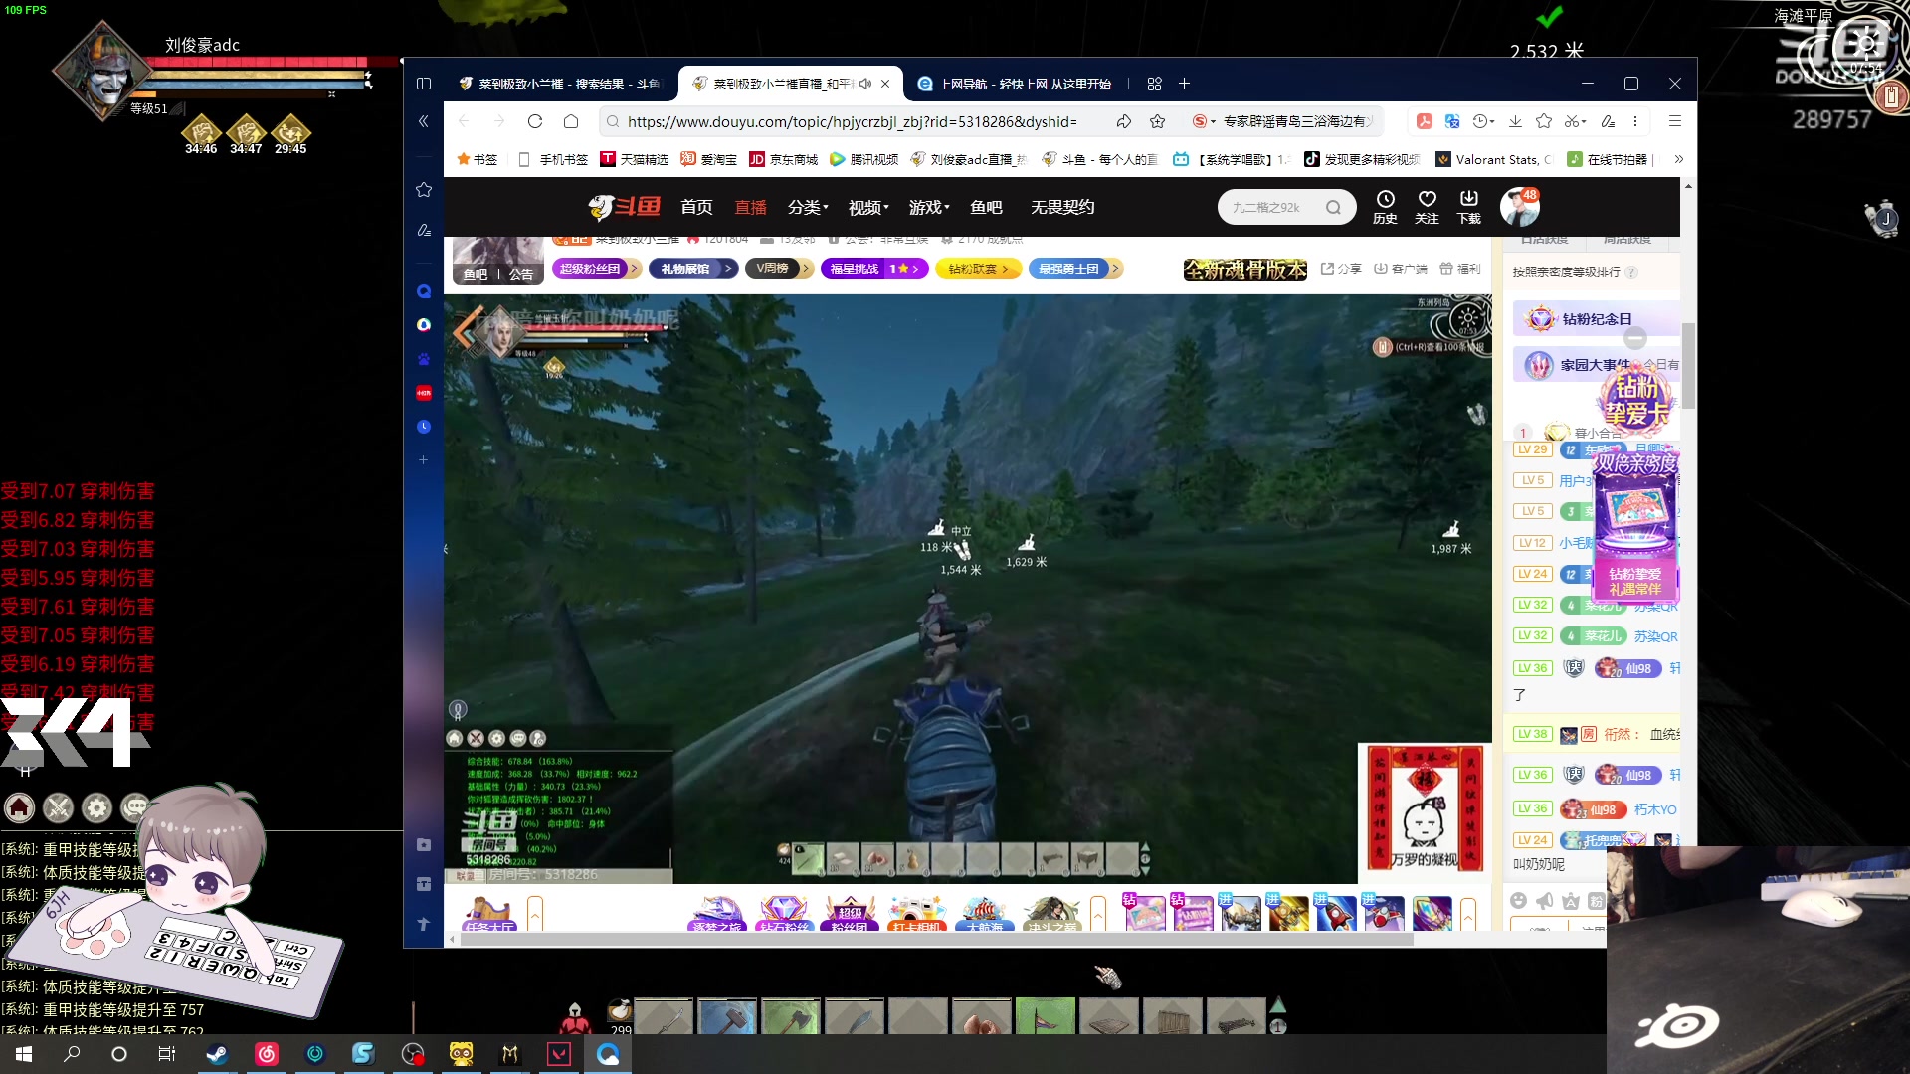Open the browser main hamburger menu

point(1675,121)
